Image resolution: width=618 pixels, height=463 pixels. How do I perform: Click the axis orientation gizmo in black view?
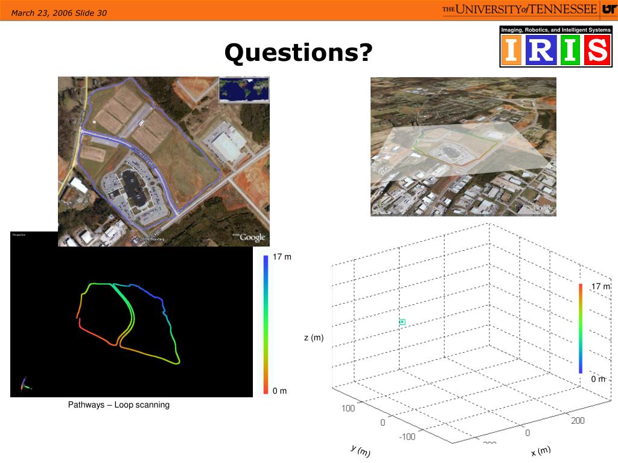25,384
